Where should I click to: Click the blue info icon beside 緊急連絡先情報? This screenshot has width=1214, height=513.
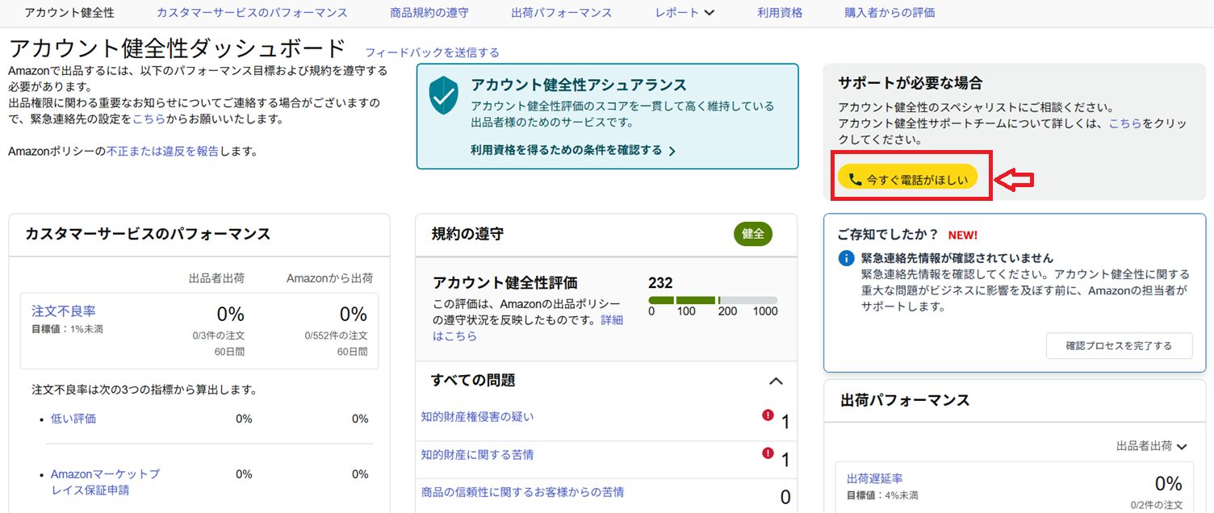click(x=846, y=258)
